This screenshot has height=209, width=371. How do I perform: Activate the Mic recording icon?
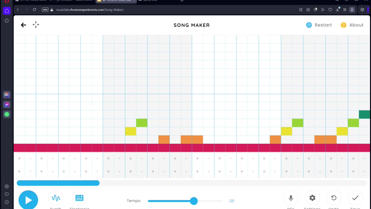coord(291,198)
